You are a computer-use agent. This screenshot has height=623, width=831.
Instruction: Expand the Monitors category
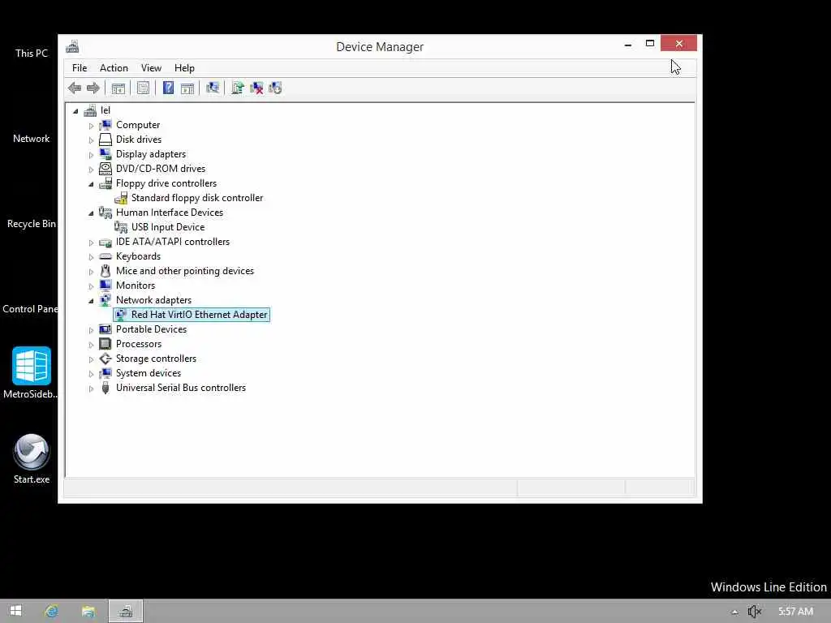91,286
